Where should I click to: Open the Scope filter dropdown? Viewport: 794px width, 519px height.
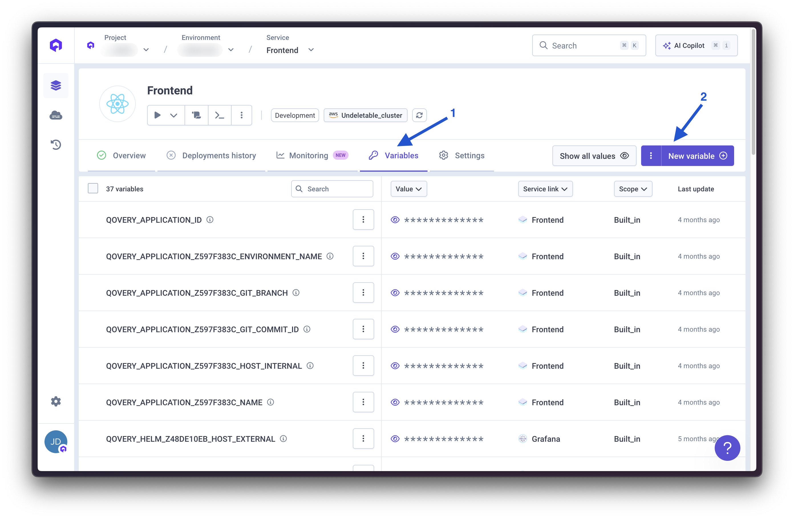[x=633, y=189]
